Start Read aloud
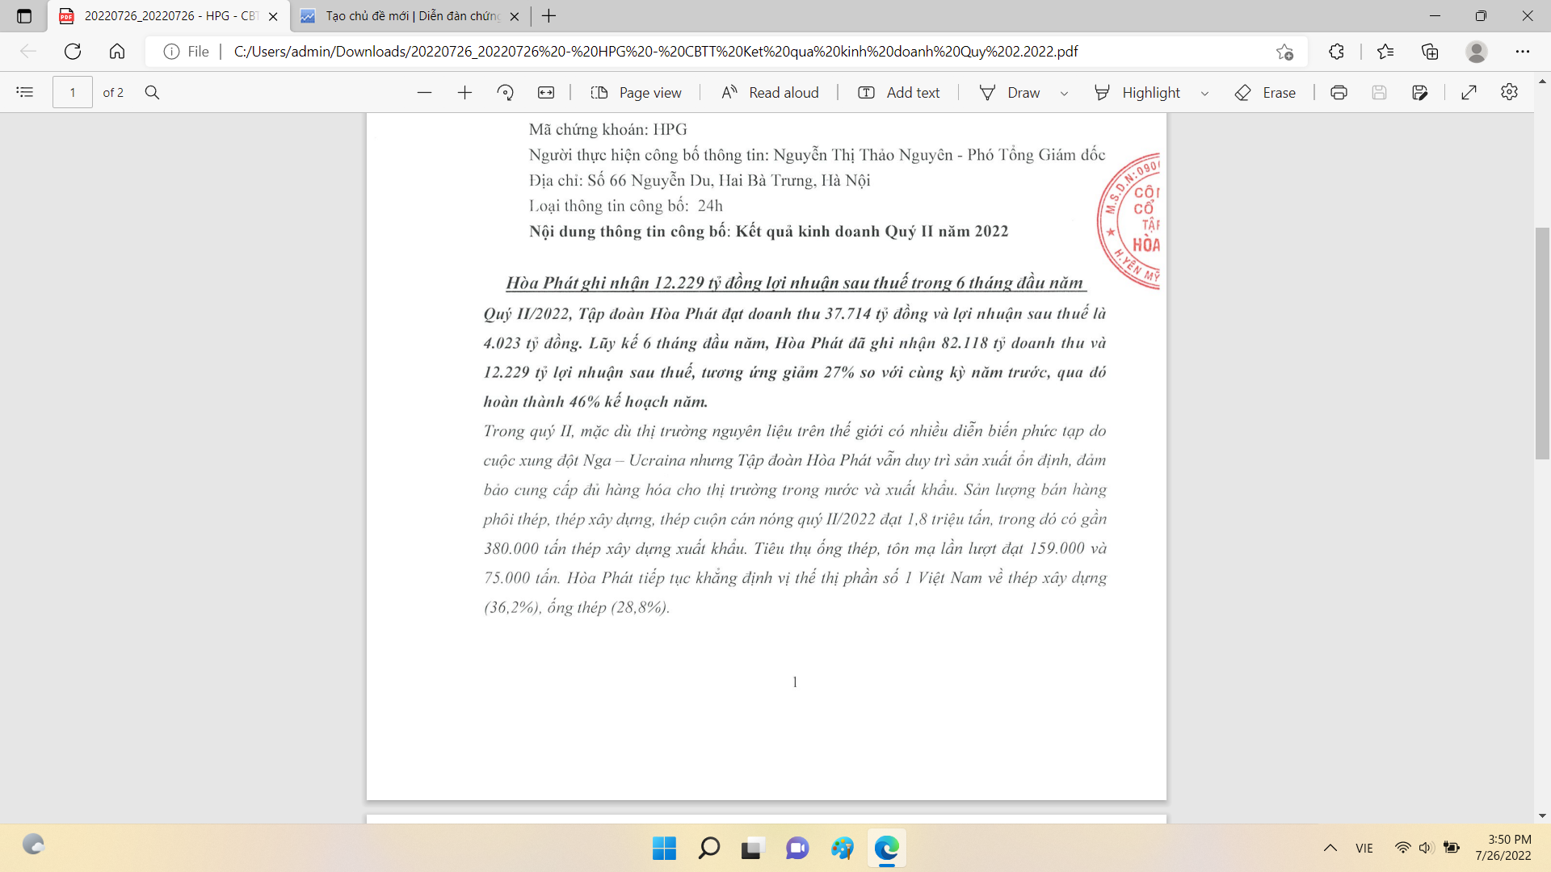 pyautogui.click(x=770, y=93)
